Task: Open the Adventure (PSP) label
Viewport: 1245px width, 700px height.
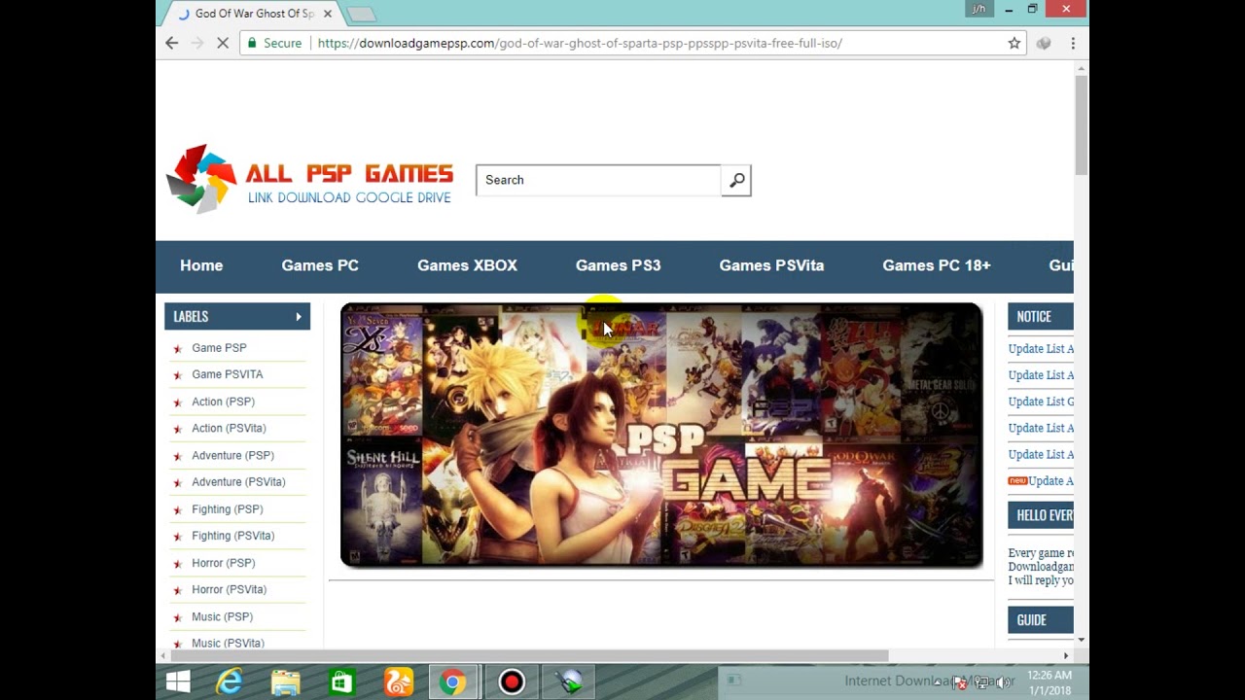Action: pyautogui.click(x=232, y=455)
